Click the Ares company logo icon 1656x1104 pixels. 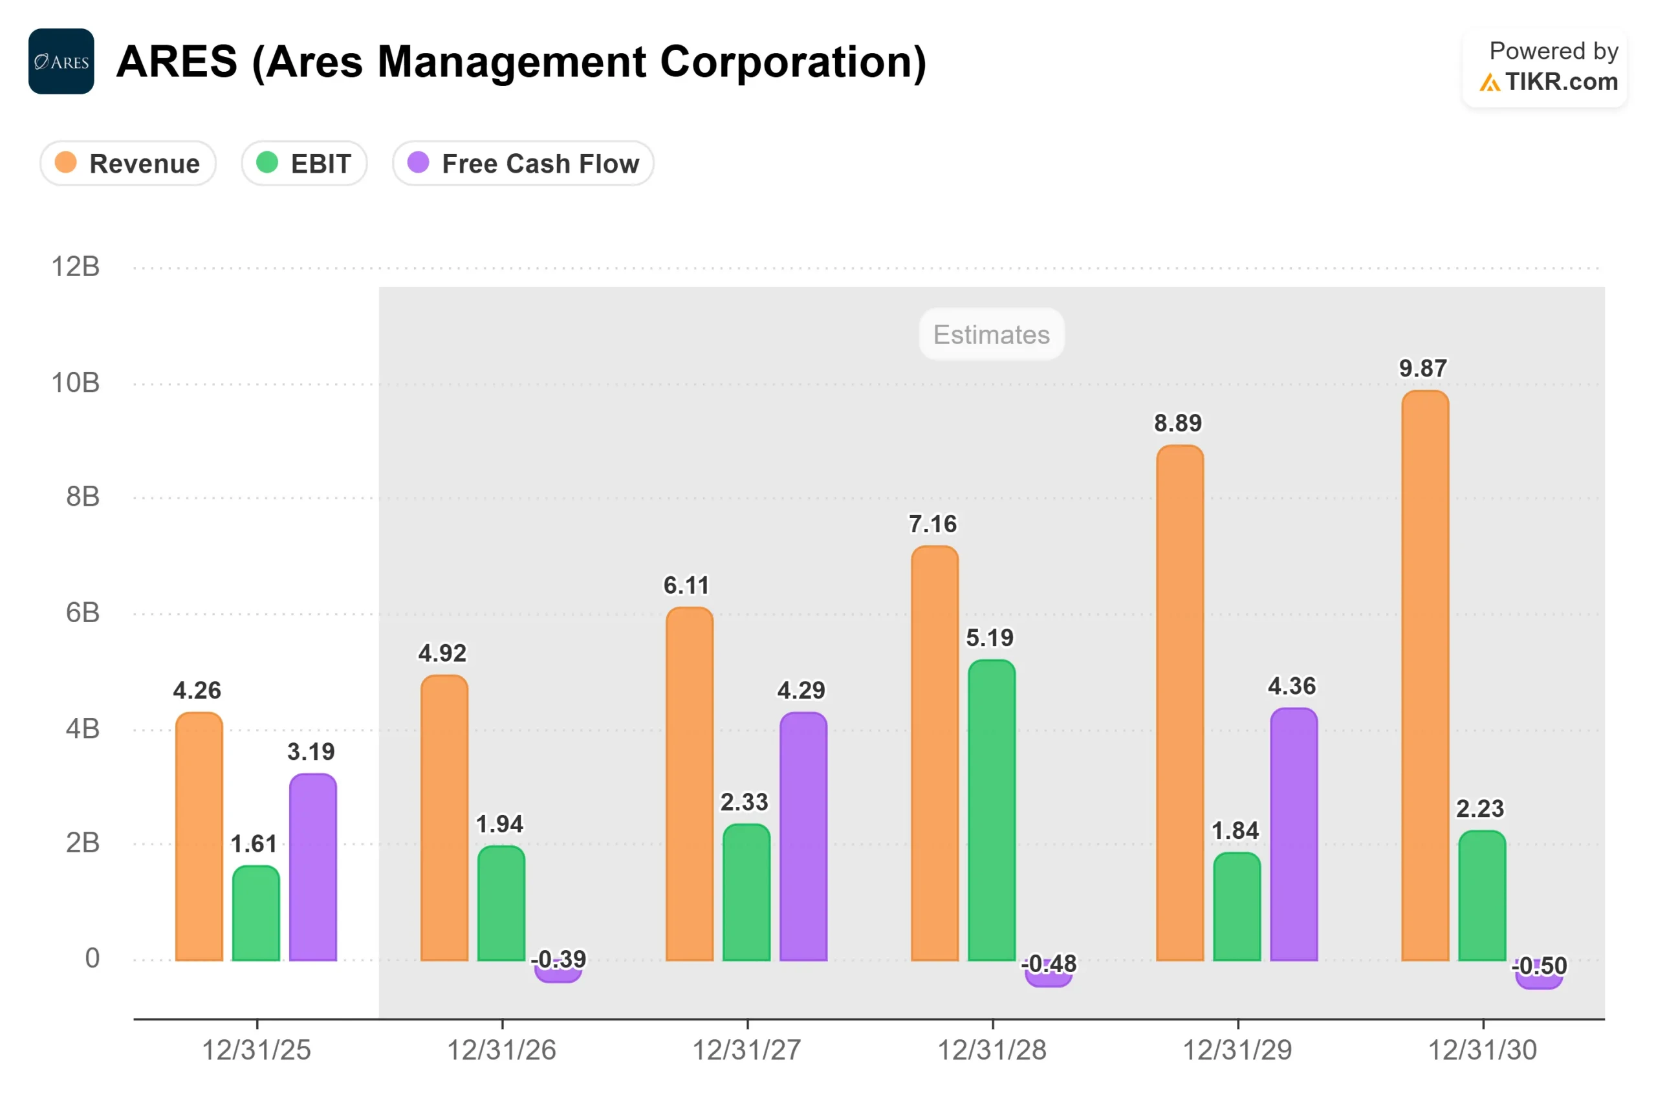[61, 61]
